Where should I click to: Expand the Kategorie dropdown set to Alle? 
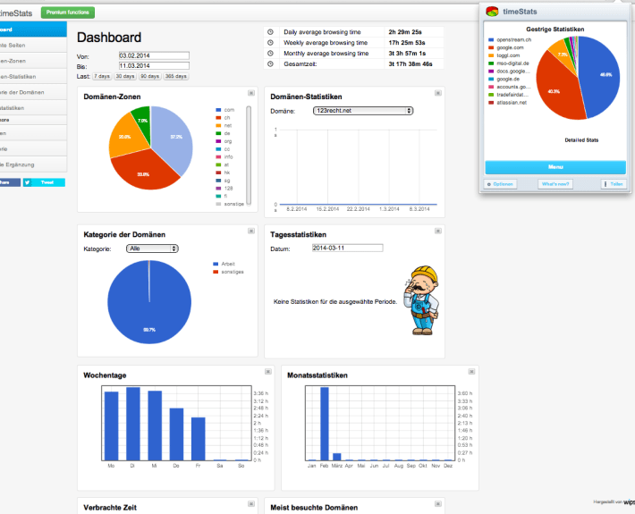[x=152, y=249]
